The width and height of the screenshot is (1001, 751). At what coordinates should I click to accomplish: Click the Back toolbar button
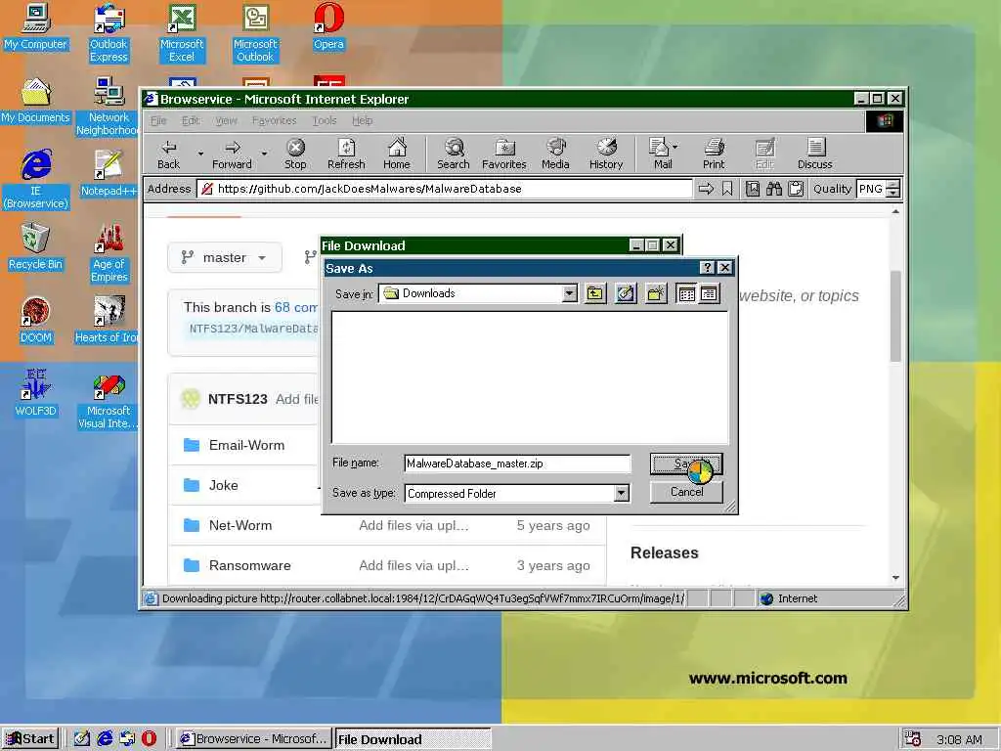click(x=168, y=154)
